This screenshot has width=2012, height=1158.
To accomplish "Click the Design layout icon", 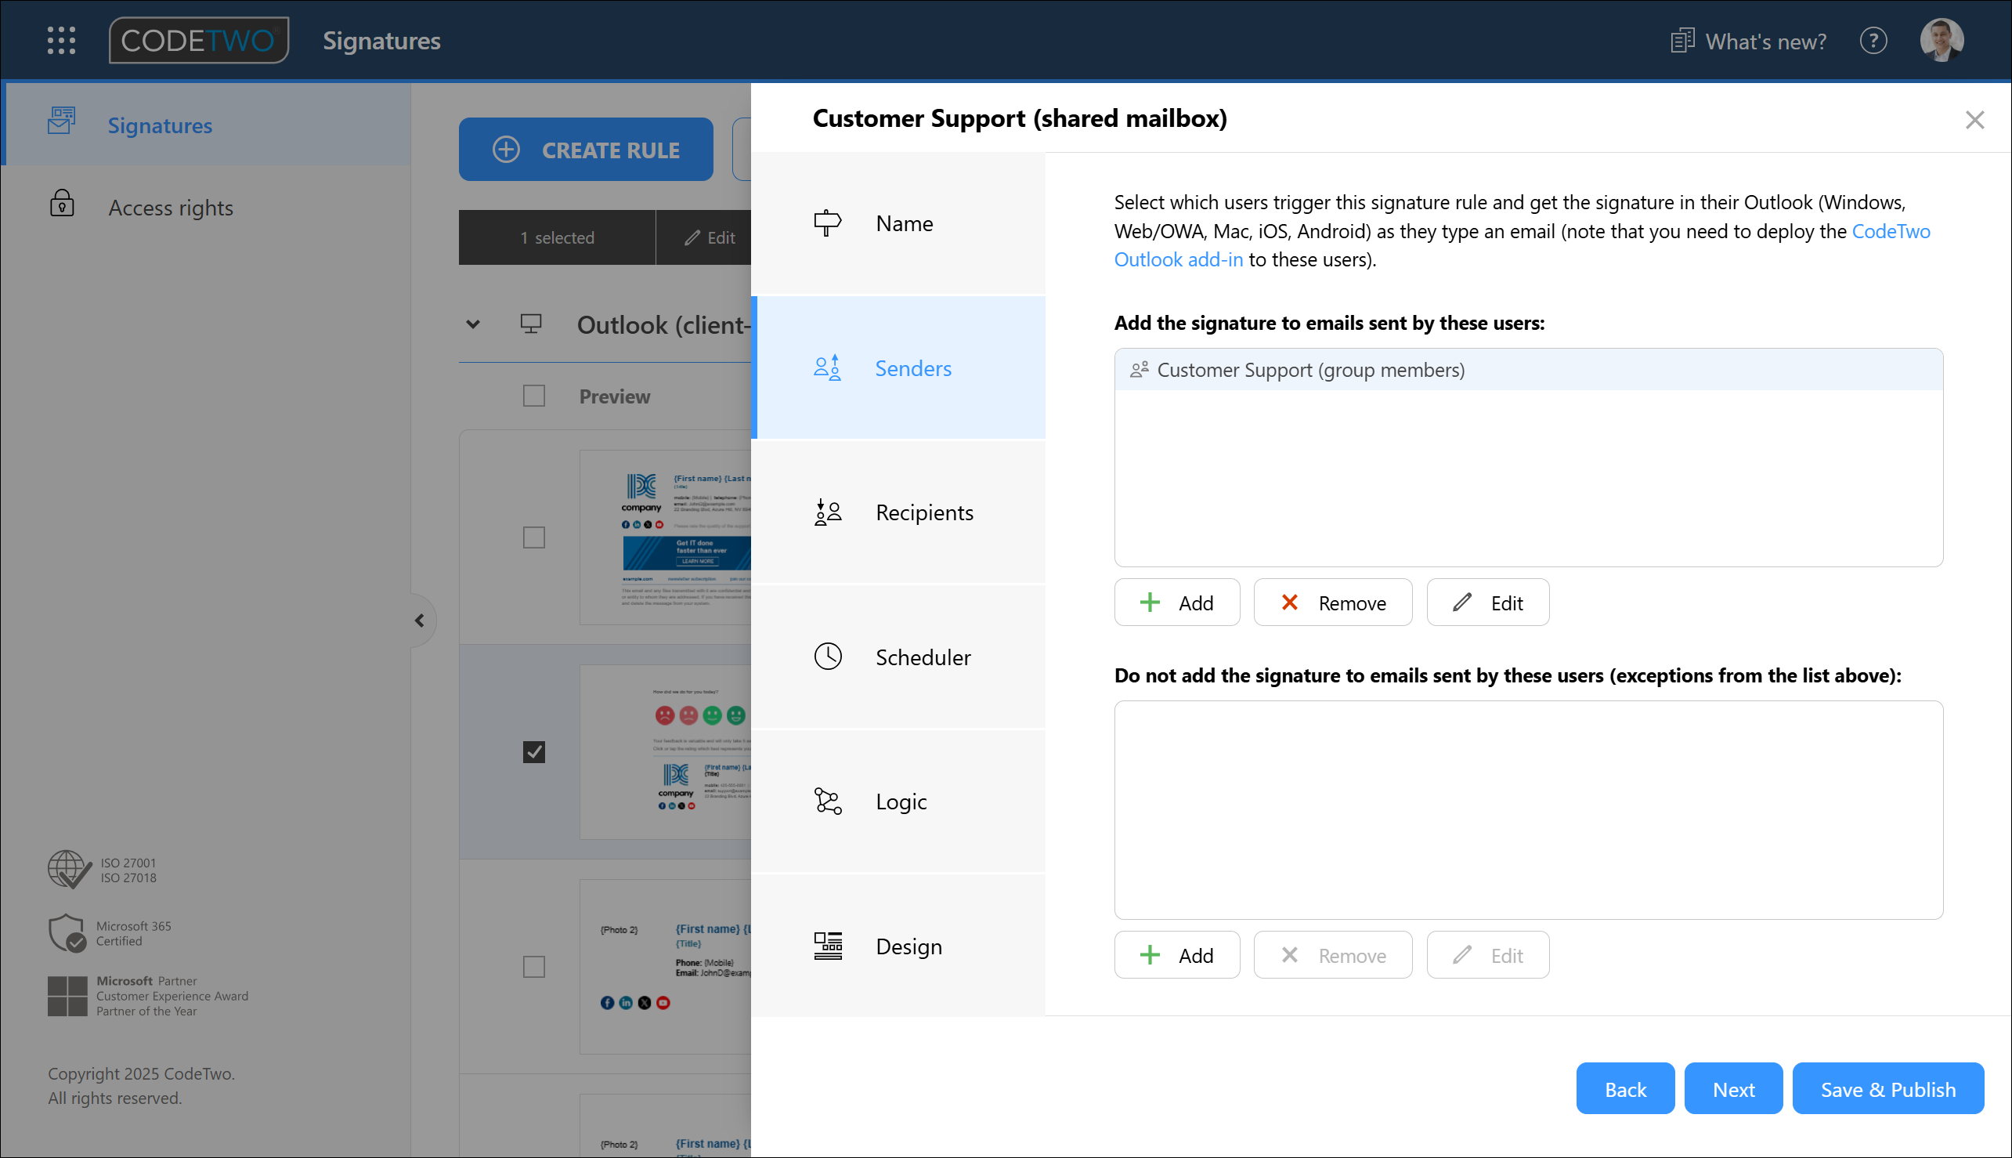I will tap(827, 946).
